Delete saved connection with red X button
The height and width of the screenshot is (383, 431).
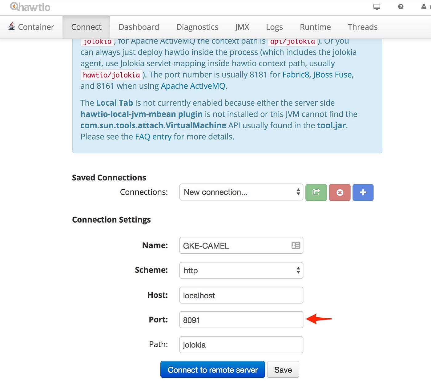pyautogui.click(x=340, y=192)
